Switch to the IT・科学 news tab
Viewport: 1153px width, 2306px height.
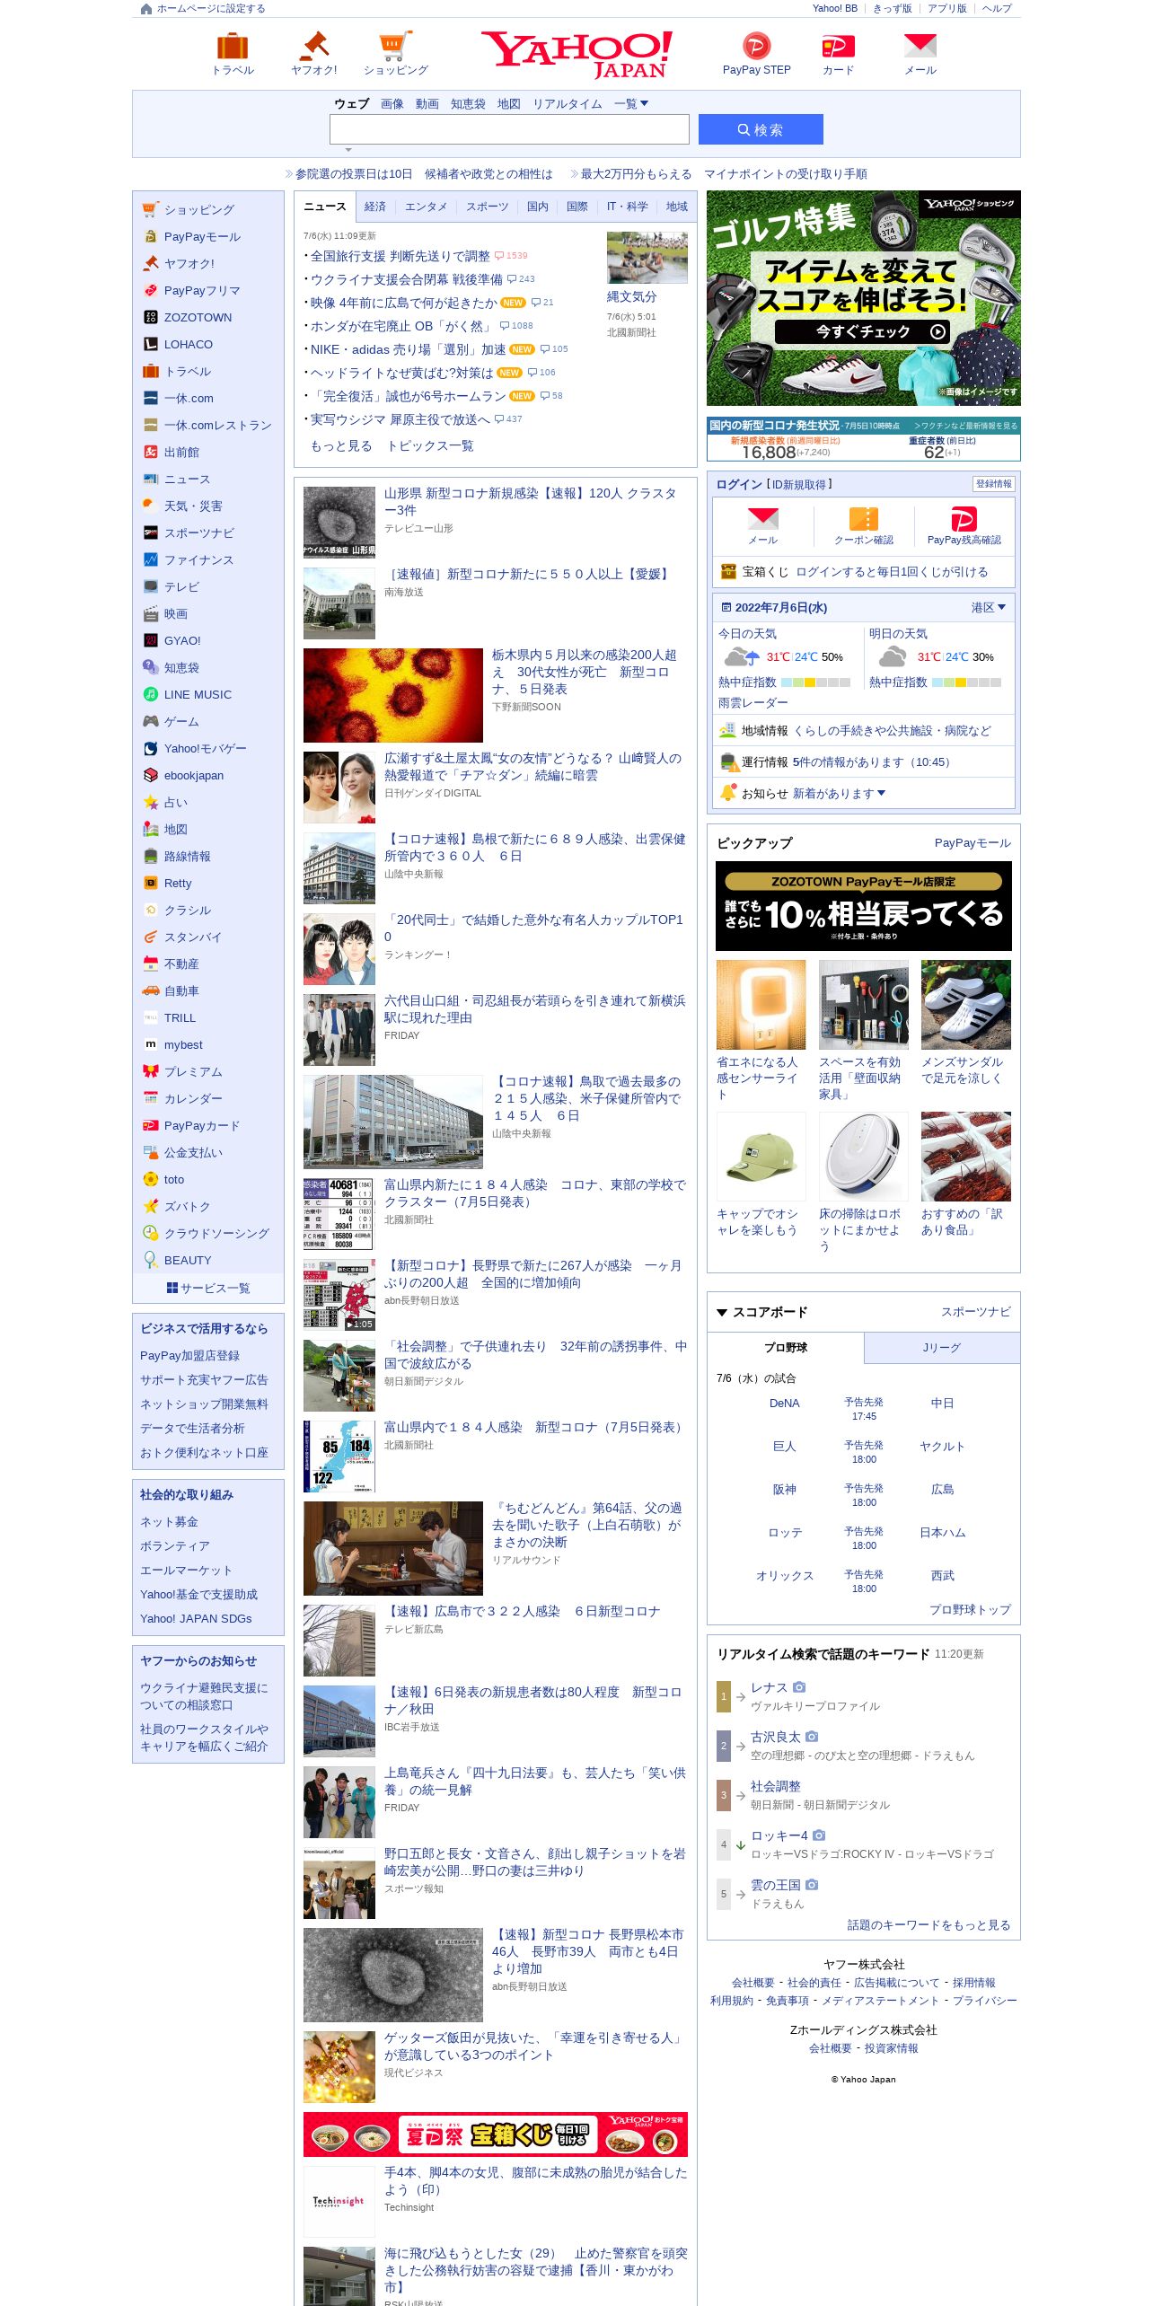[x=627, y=207]
